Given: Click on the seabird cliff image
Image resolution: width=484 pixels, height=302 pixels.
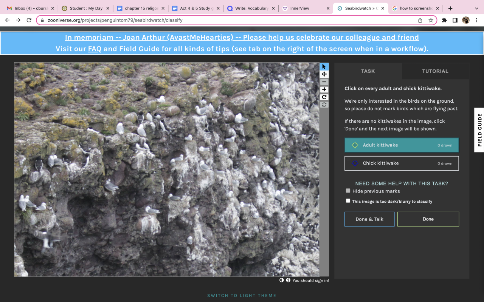Looking at the screenshot, I should point(167,169).
